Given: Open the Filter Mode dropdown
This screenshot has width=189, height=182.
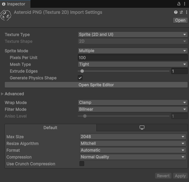Looking at the screenshot, I should pyautogui.click(x=133, y=109).
